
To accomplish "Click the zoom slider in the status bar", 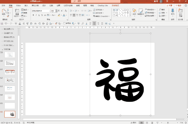I will [x=169, y=123].
